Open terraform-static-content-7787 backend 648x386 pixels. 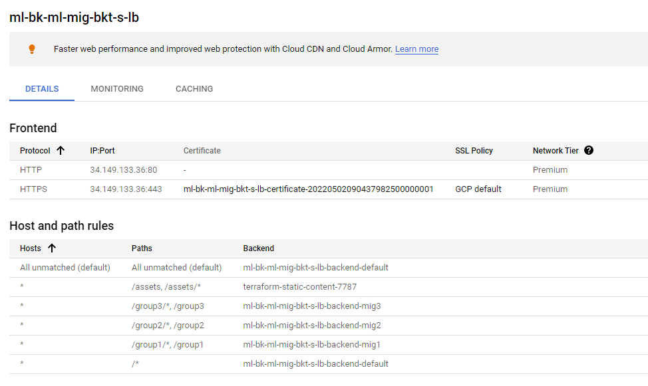point(299,287)
